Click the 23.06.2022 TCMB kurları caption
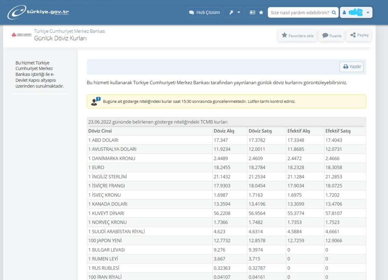 [158, 122]
